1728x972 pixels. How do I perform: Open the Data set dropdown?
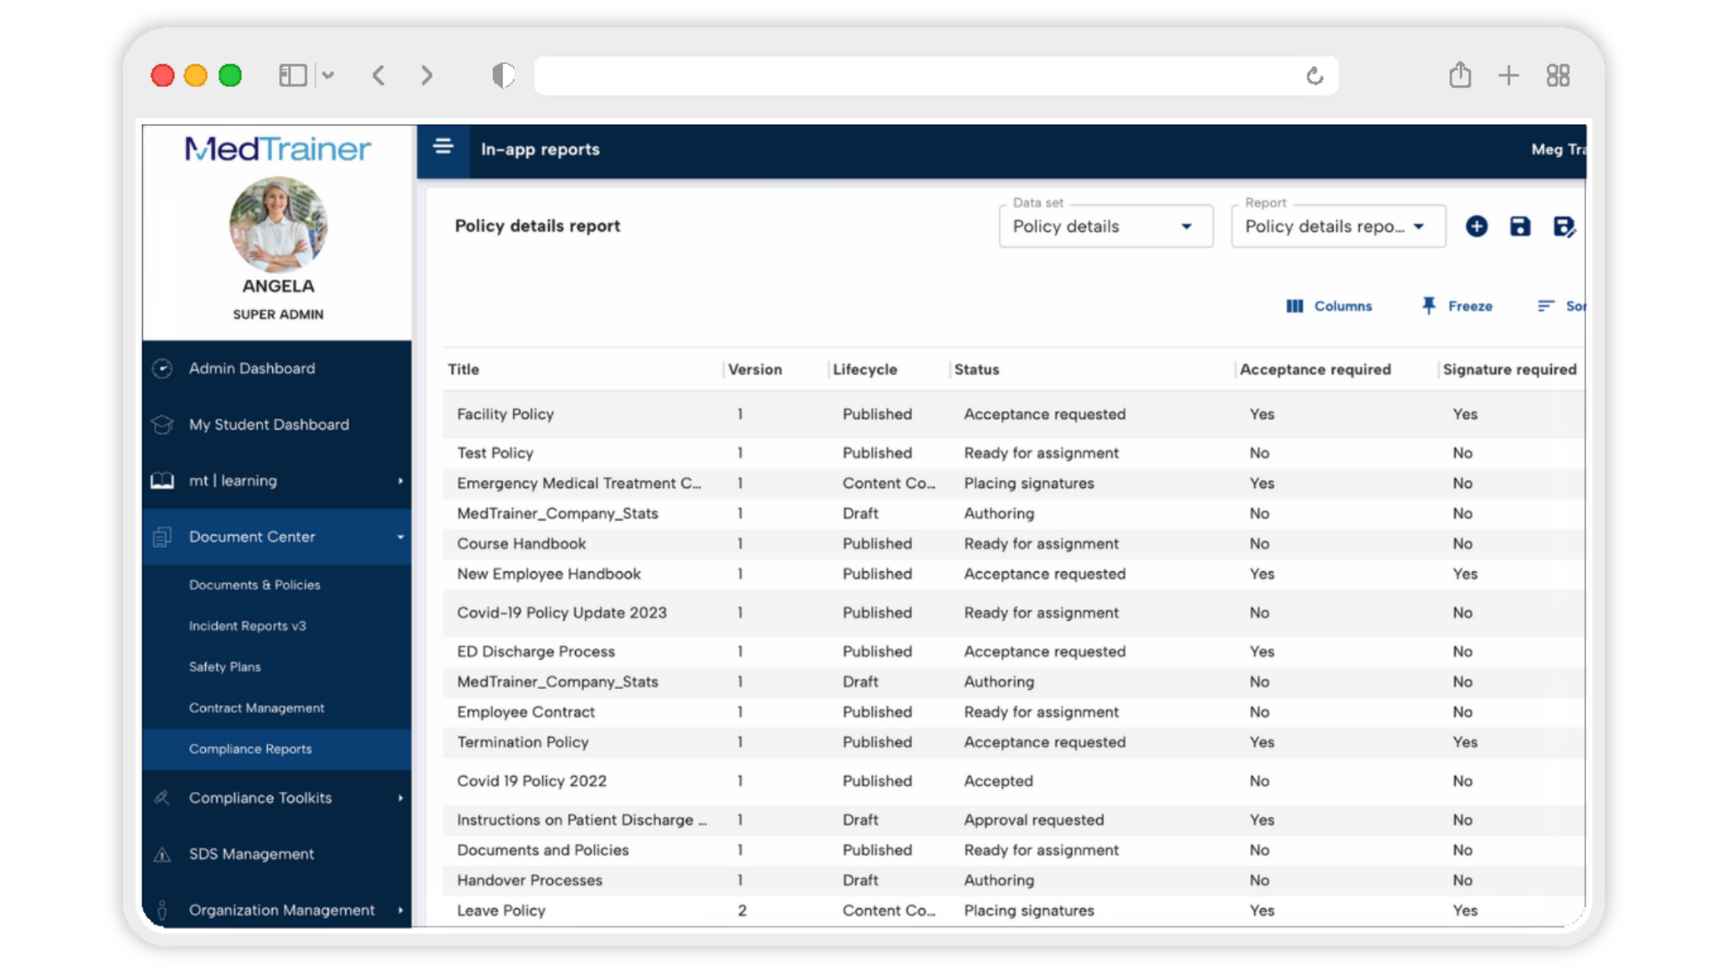1105,227
